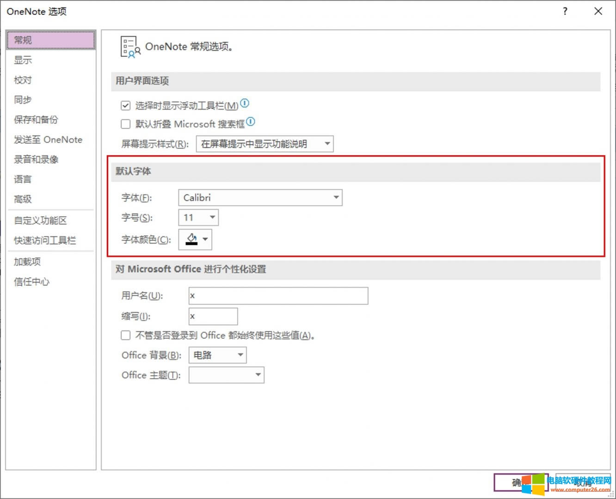Screen dimensions: 616x499
Task: Expand the Calibri font dropdown
Action: [260, 198]
